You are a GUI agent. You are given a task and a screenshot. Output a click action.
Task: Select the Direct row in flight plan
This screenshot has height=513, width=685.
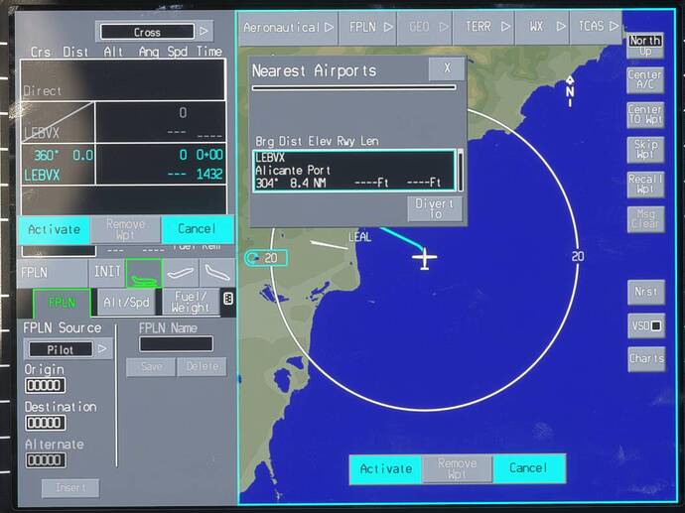point(122,80)
